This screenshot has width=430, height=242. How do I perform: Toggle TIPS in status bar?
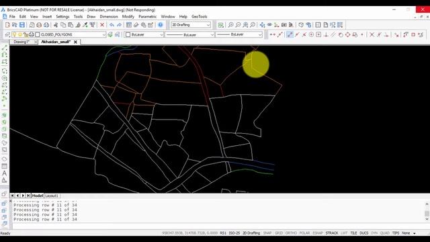(x=396, y=233)
